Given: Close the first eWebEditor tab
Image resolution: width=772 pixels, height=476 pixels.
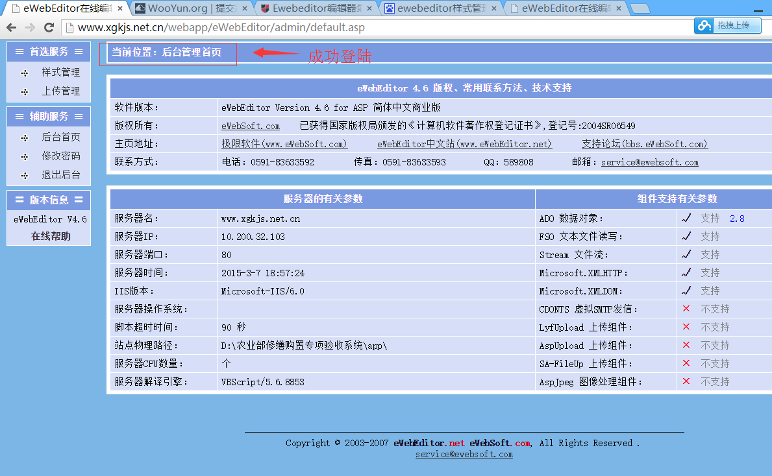Looking at the screenshot, I should (119, 8).
